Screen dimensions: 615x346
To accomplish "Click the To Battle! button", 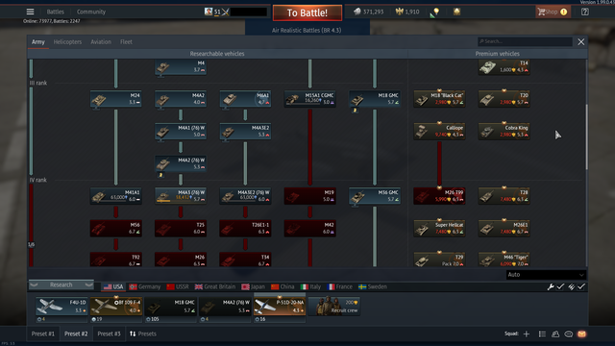I will 307,12.
